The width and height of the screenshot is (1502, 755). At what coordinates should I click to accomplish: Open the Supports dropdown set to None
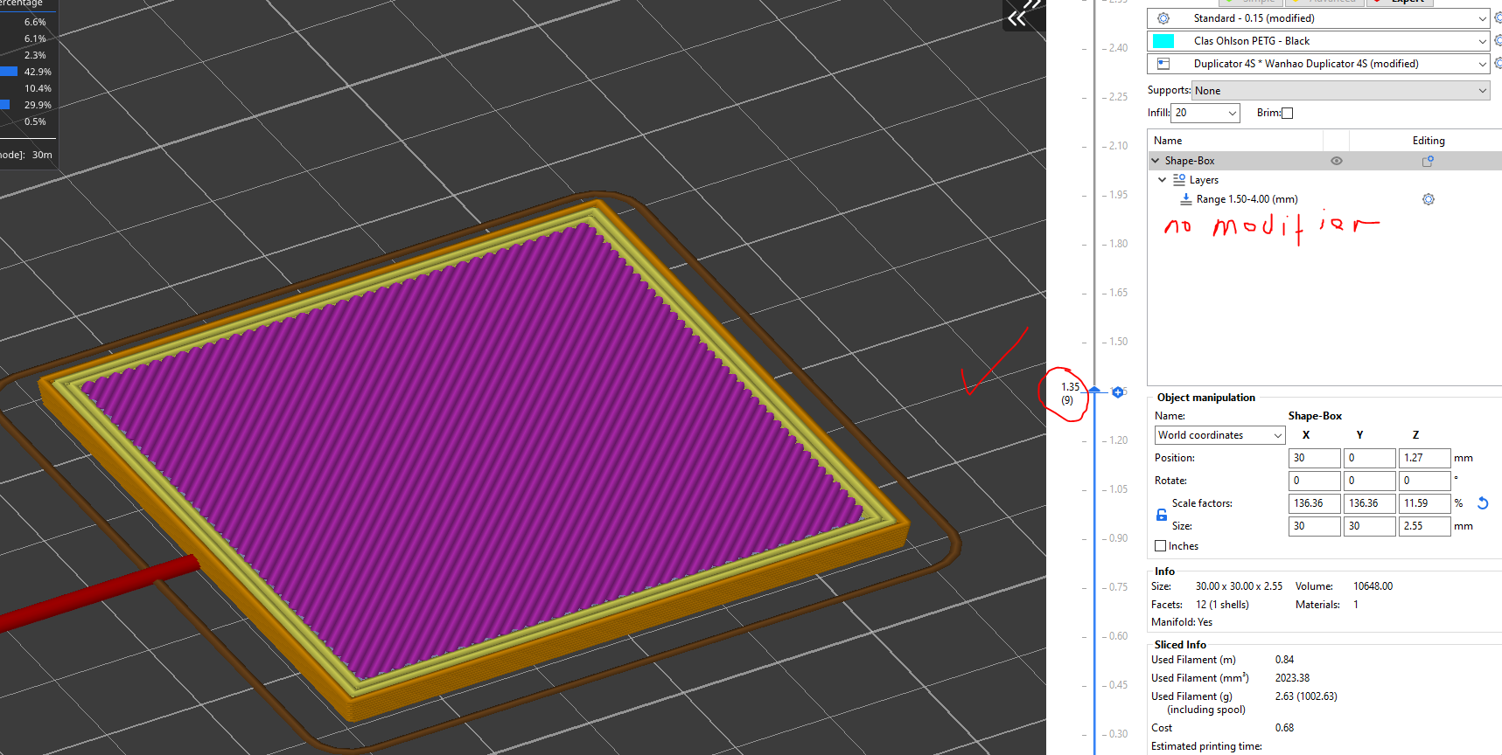point(1341,91)
